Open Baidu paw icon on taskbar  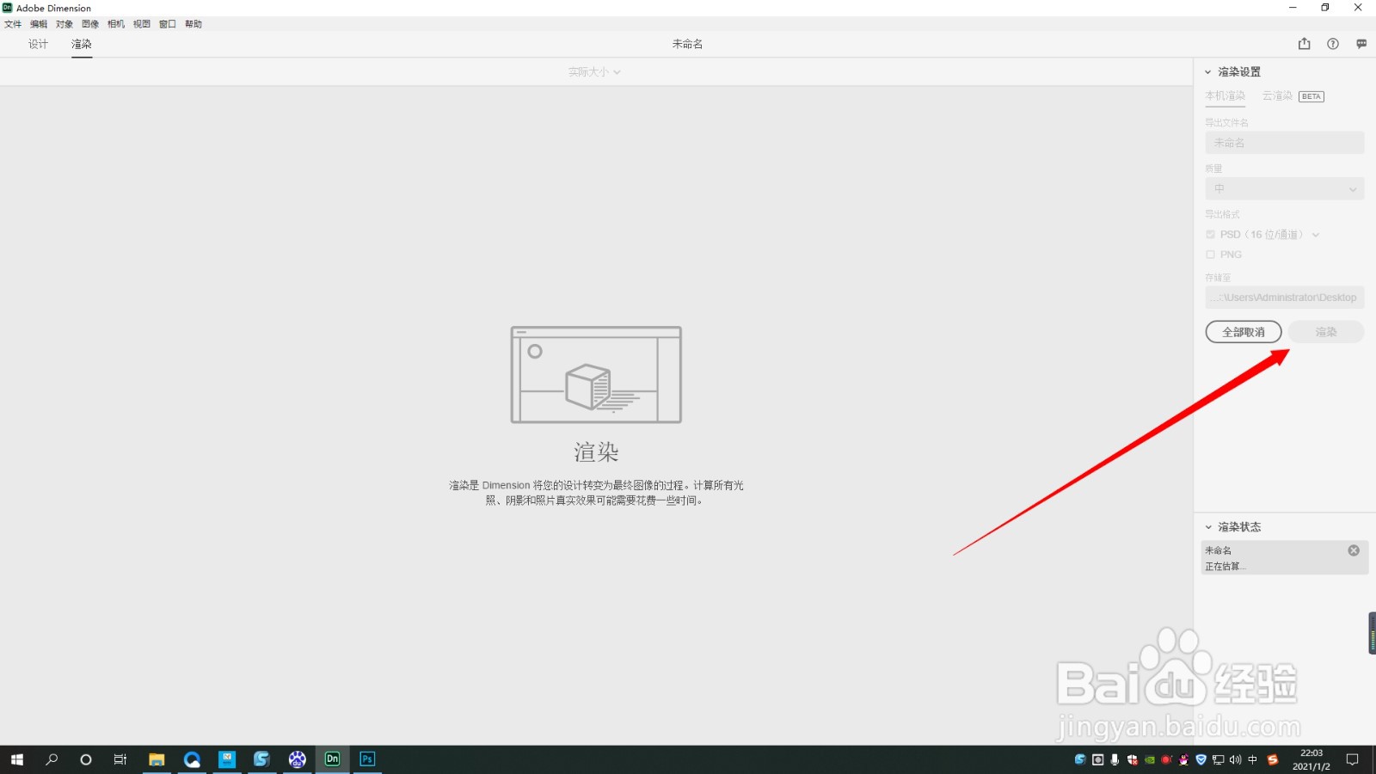point(298,759)
